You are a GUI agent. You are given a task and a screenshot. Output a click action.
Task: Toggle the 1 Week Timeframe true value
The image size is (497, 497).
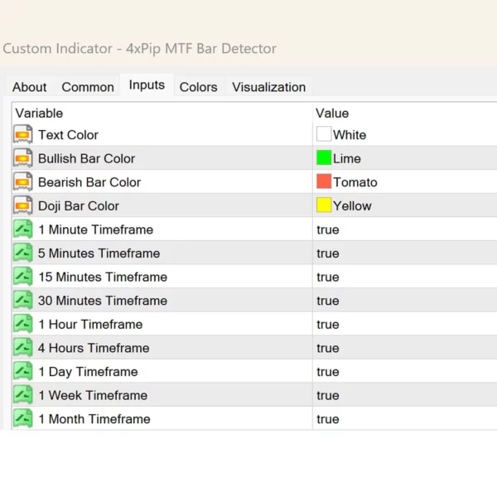click(x=328, y=395)
